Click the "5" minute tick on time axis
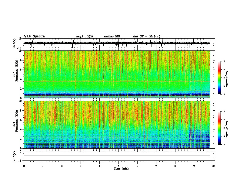 pyautogui.click(x=118, y=166)
